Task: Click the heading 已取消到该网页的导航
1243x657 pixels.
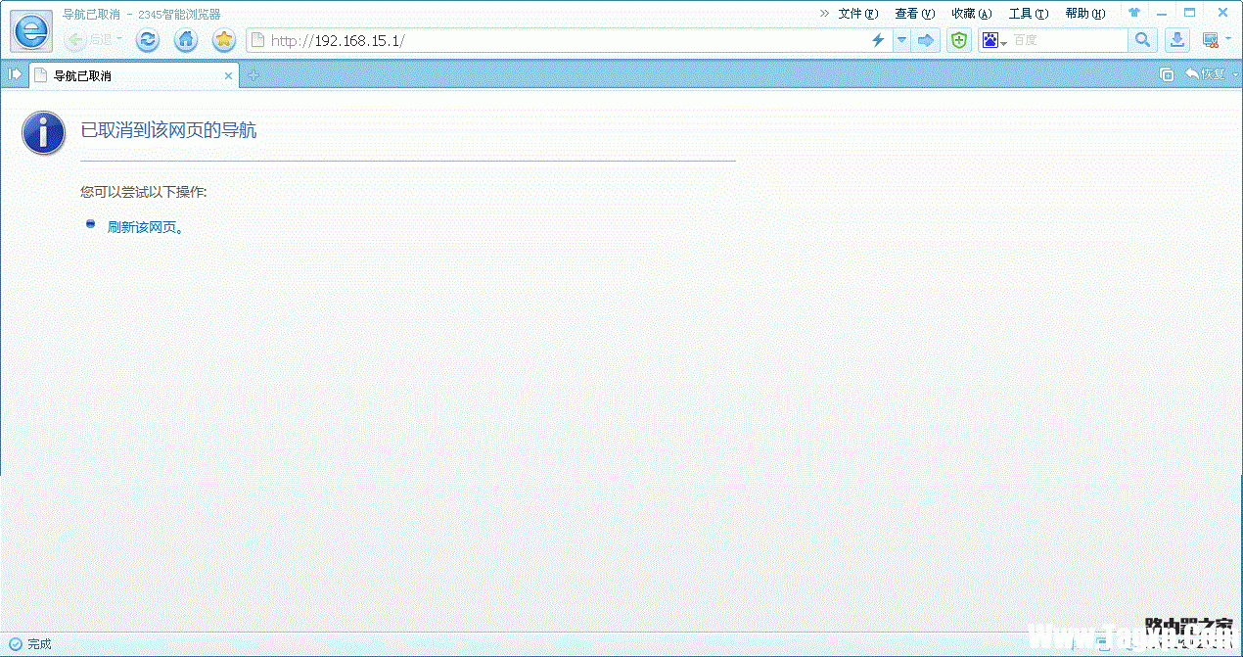Action: [168, 130]
